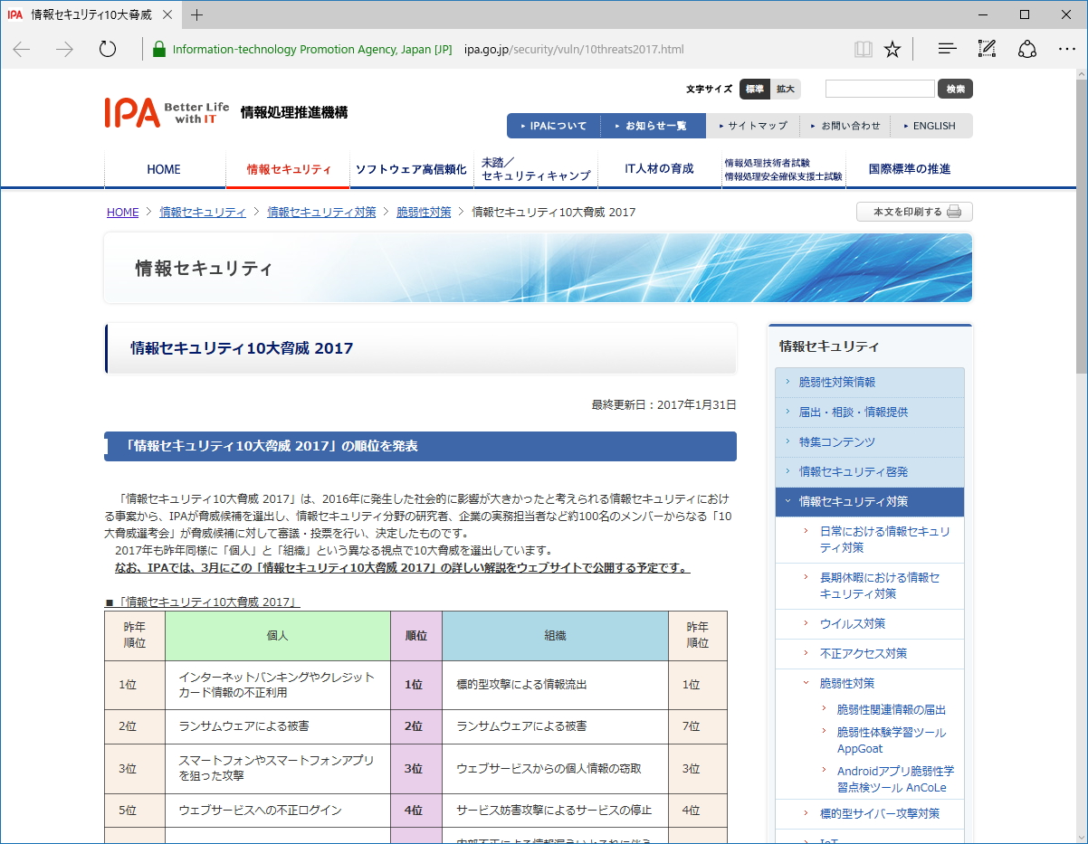1088x844 pixels.
Task: Open お問い合わせ link
Action: (845, 126)
